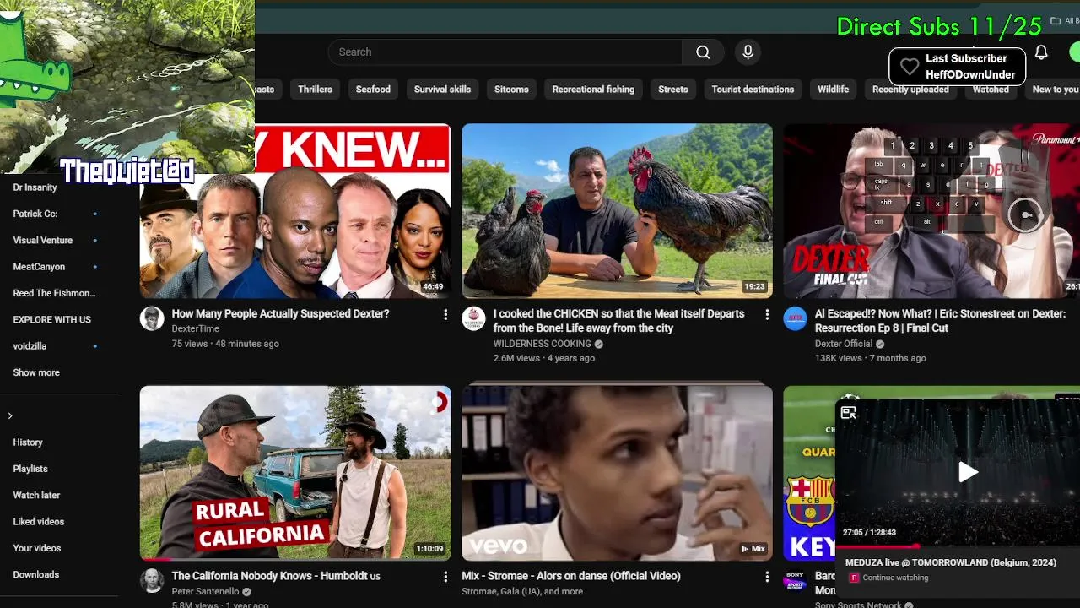
Task: Open title 'The California Nobody Knows - Humboldt'
Action: pos(276,576)
